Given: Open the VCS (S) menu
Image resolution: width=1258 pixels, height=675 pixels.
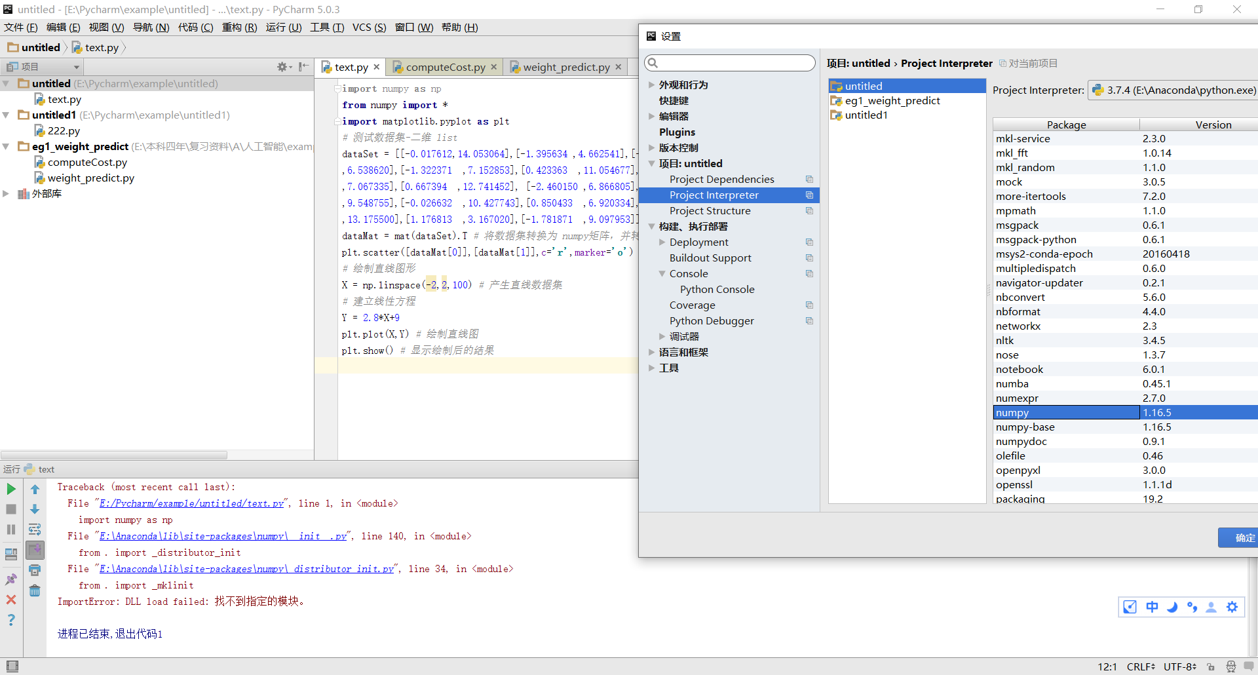Looking at the screenshot, I should (370, 28).
